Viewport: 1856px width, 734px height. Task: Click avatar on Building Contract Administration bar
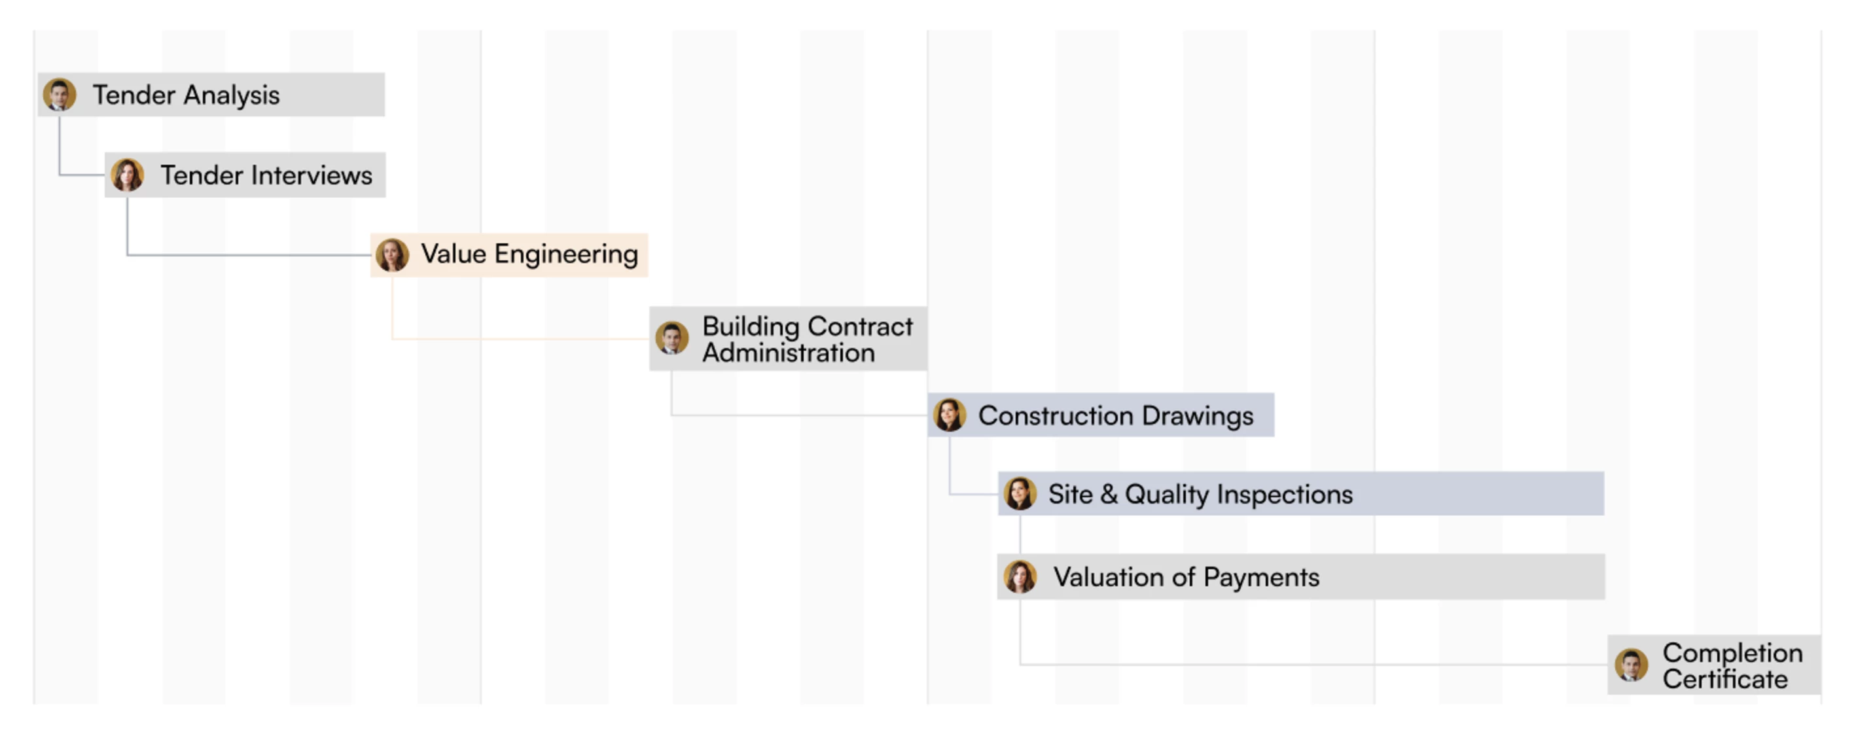coord(672,339)
